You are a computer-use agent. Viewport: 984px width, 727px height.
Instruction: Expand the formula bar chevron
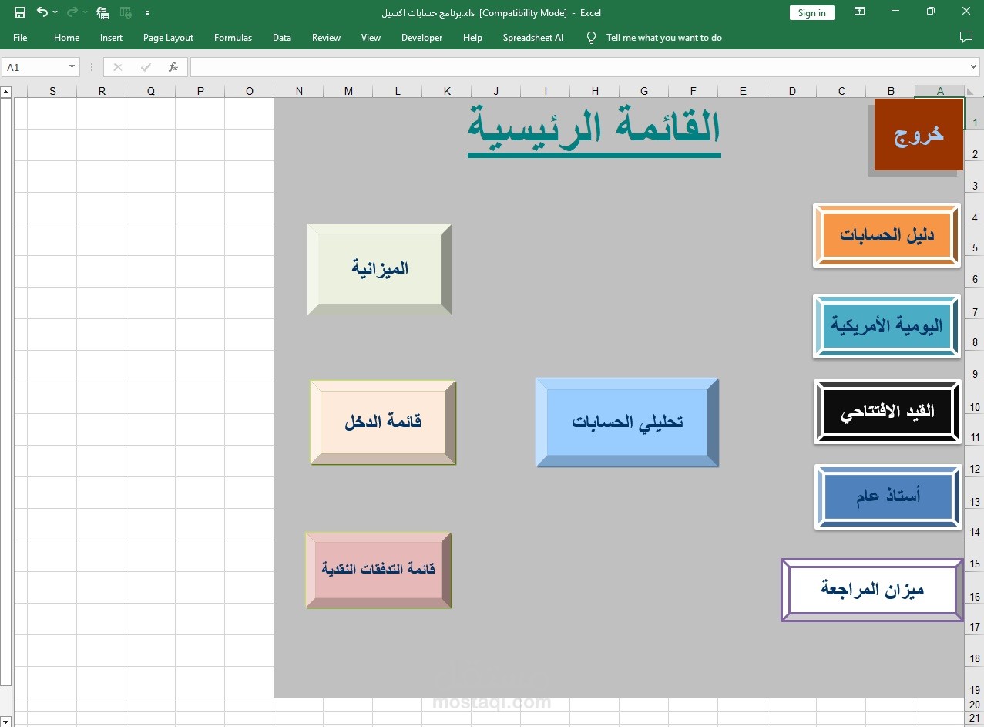975,67
